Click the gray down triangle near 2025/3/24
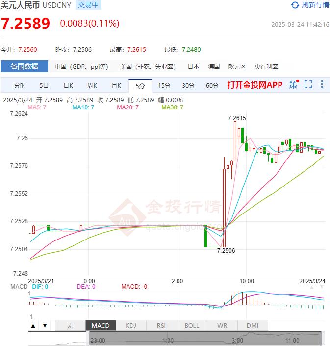Viewport: 330px width, 347px height. (x=322, y=287)
